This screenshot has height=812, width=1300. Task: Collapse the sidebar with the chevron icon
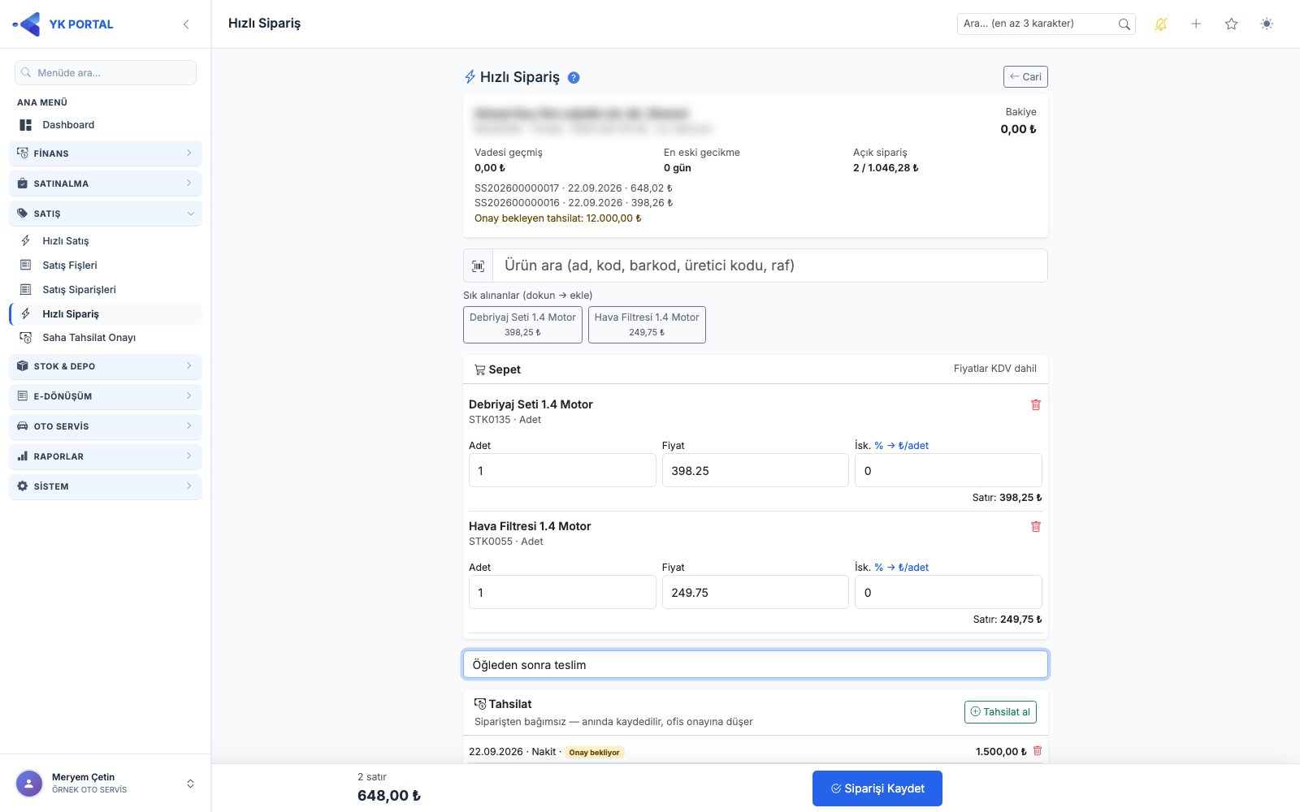coord(186,24)
